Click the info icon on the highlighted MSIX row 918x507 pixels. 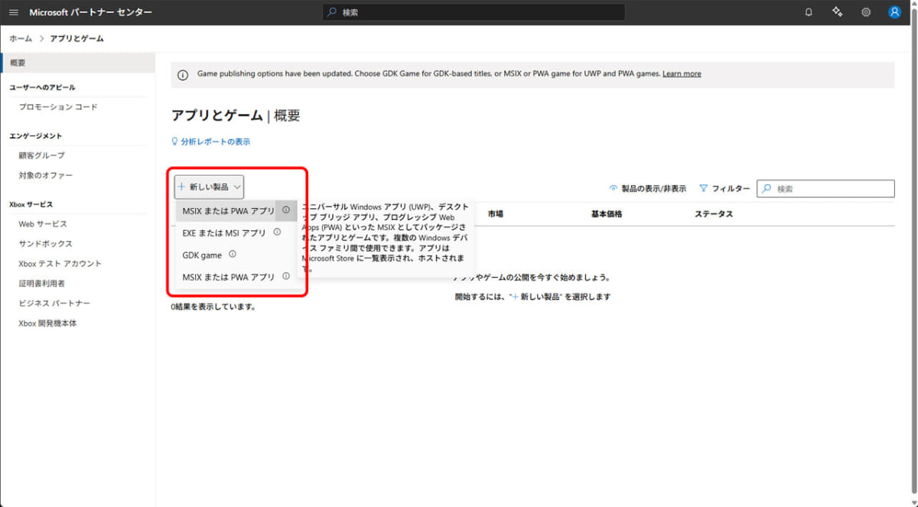pos(286,210)
